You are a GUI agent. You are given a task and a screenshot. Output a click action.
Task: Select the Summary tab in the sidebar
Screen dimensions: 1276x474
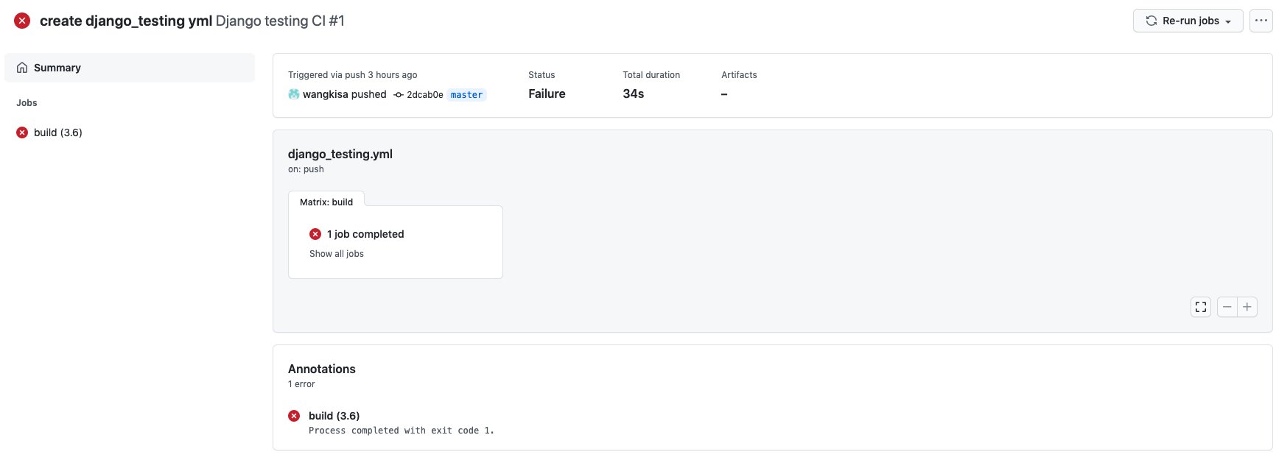point(130,68)
